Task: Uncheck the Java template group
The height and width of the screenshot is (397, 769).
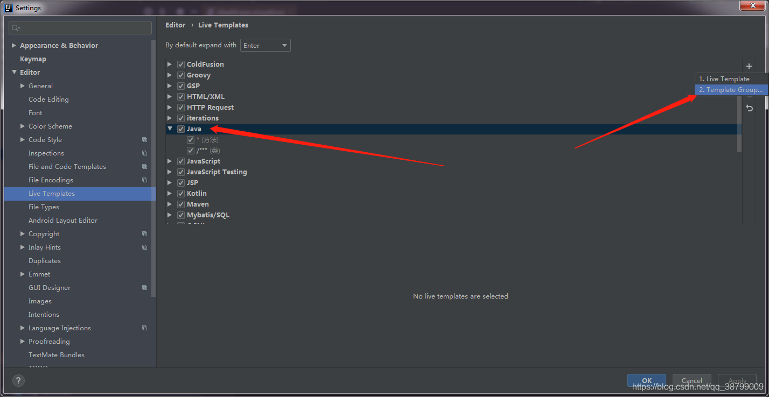Action: (x=181, y=129)
